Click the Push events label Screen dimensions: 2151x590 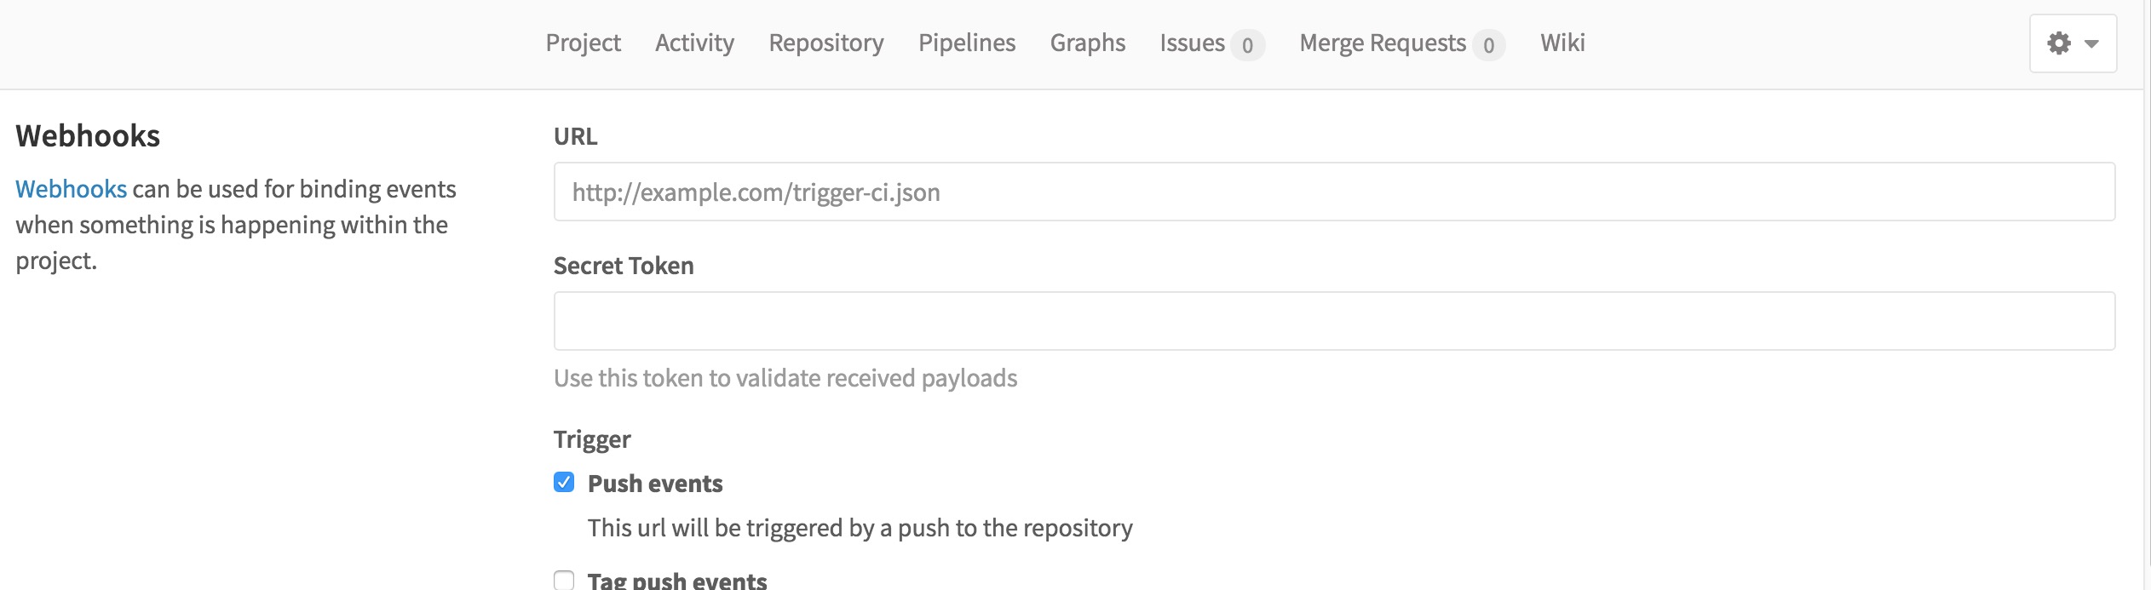pos(655,484)
